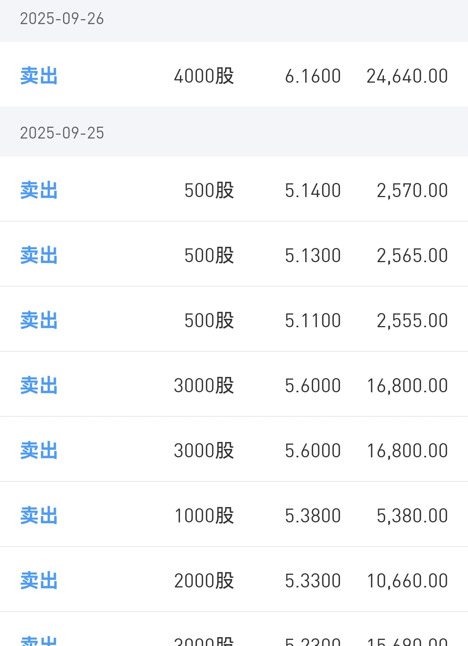Tap the 24,640.00 transaction amount
Image resolution: width=468 pixels, height=646 pixels.
click(x=407, y=76)
